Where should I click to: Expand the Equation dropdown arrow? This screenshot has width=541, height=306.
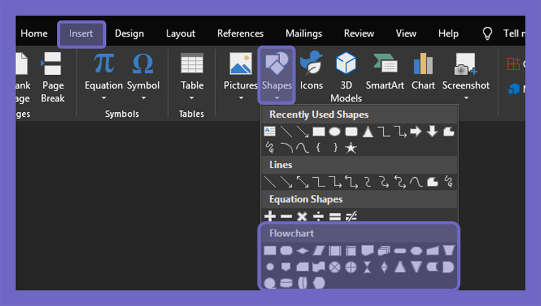tap(104, 98)
